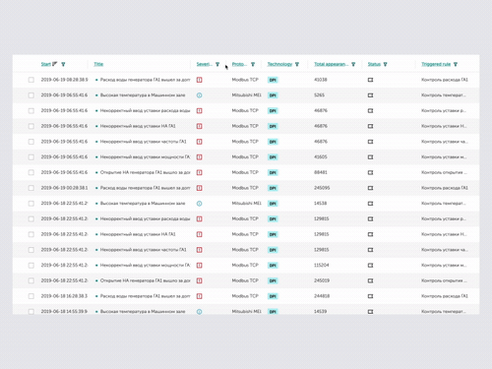The height and width of the screenshot is (369, 492).
Task: Open the filter icon for the Start column
Action: (63, 64)
